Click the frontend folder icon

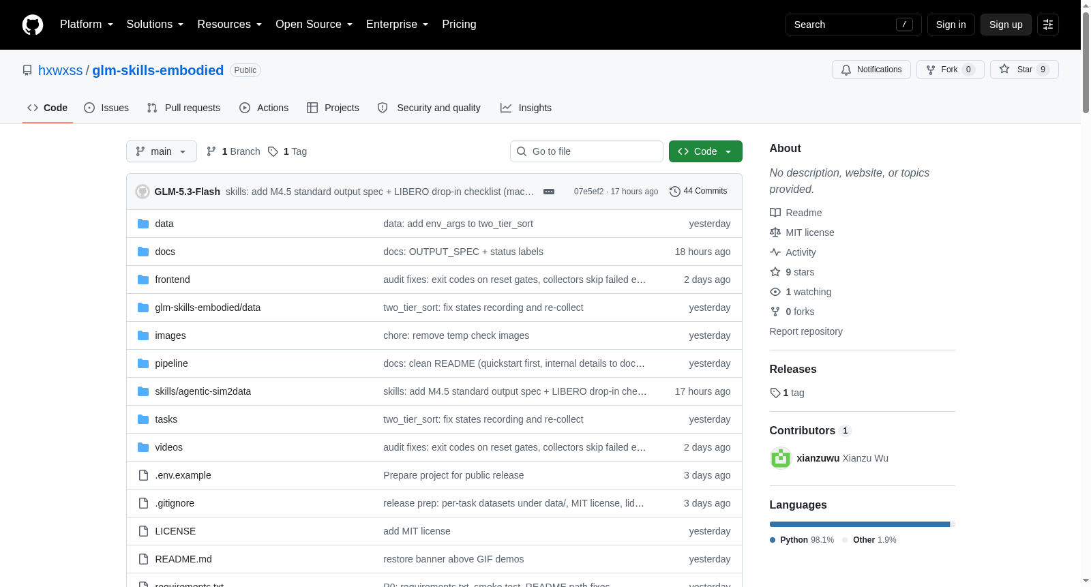tap(143, 280)
